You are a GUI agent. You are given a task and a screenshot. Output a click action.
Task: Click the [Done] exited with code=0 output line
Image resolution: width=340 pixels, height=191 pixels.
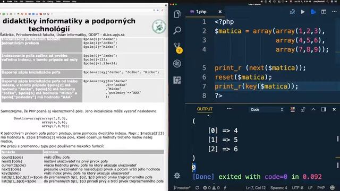(x=257, y=177)
